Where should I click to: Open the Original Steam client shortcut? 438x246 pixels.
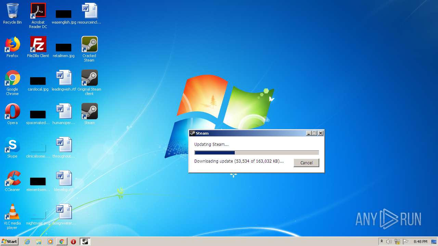89,82
